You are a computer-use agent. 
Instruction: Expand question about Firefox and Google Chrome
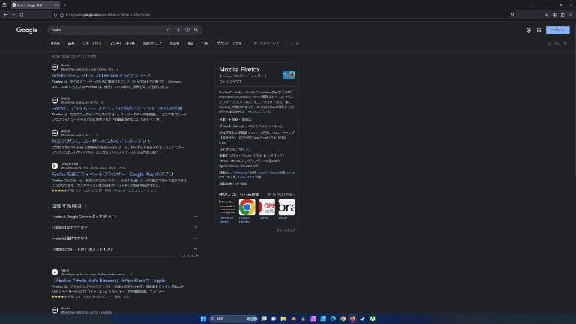[124, 217]
